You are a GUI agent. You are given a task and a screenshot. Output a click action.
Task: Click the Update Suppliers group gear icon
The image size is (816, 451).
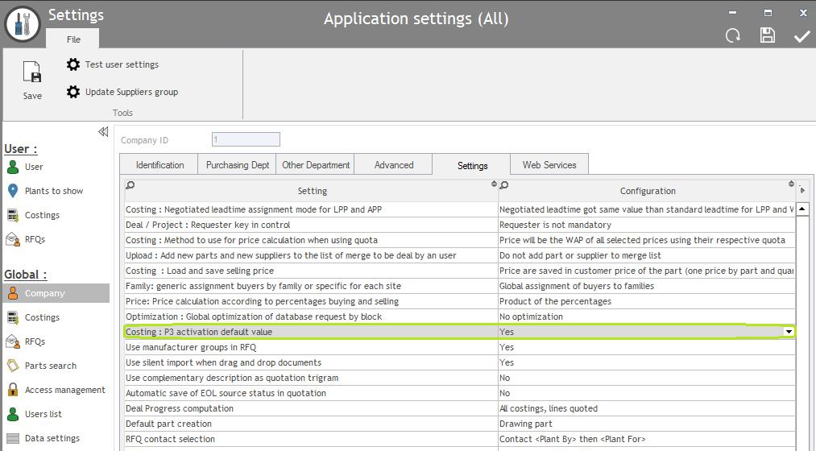[x=73, y=92]
